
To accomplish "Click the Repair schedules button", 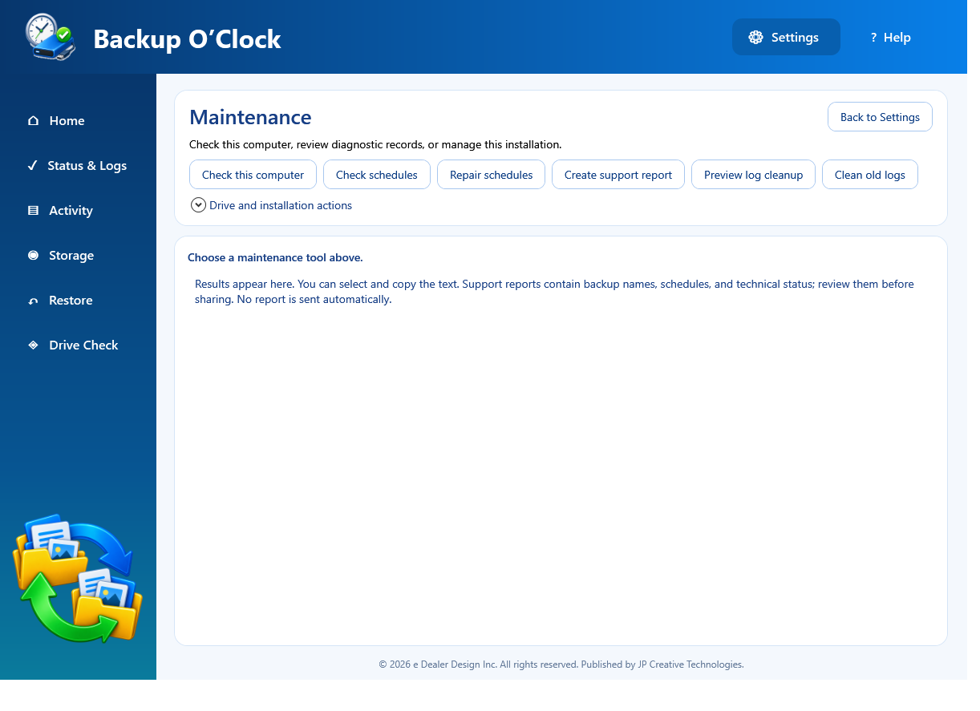I will point(491,175).
